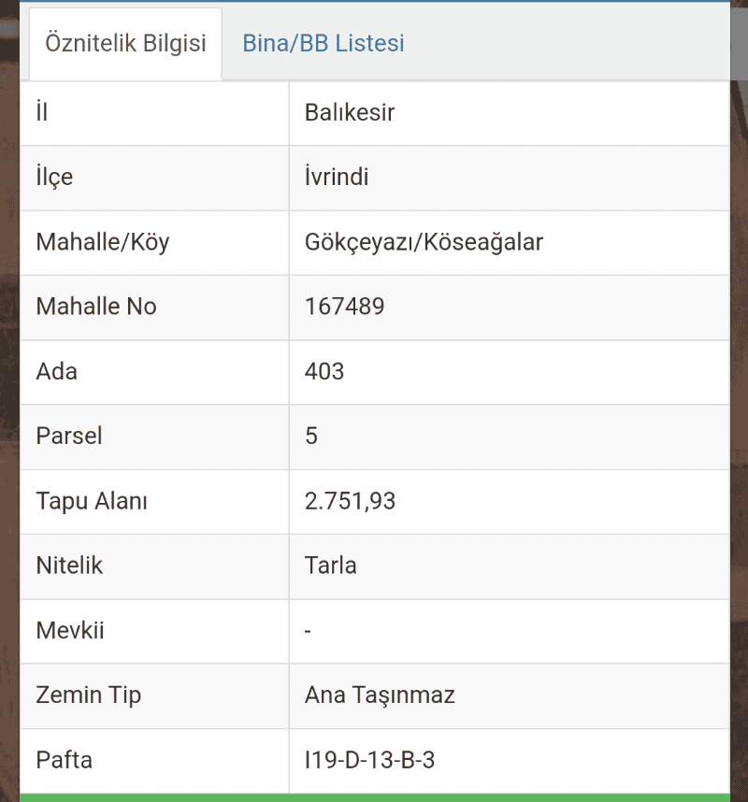Screen dimensions: 748x802
Task: Click the Zemin Tip value Ana Taşınmaz
Action: (x=380, y=695)
